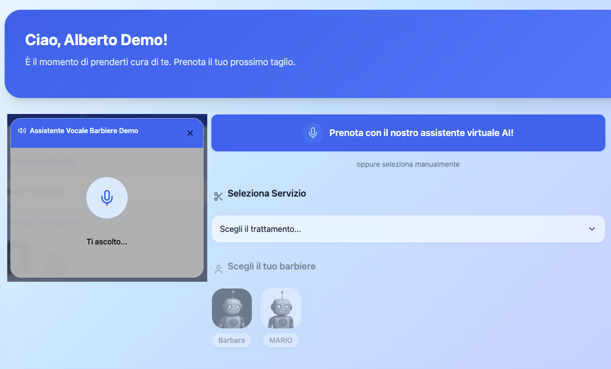611x369 pixels.
Task: Click the person icon beside Scegli il tuo barbiere
Action: click(x=218, y=268)
